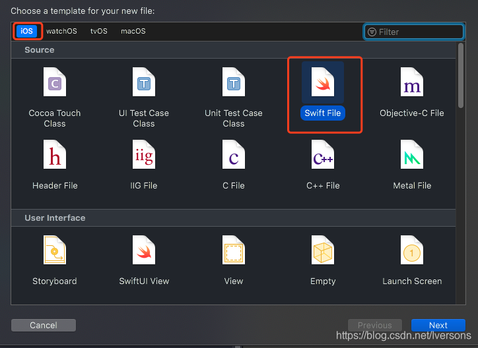This screenshot has height=348, width=478.
Task: Click the "Metal File" label
Action: tap(412, 186)
